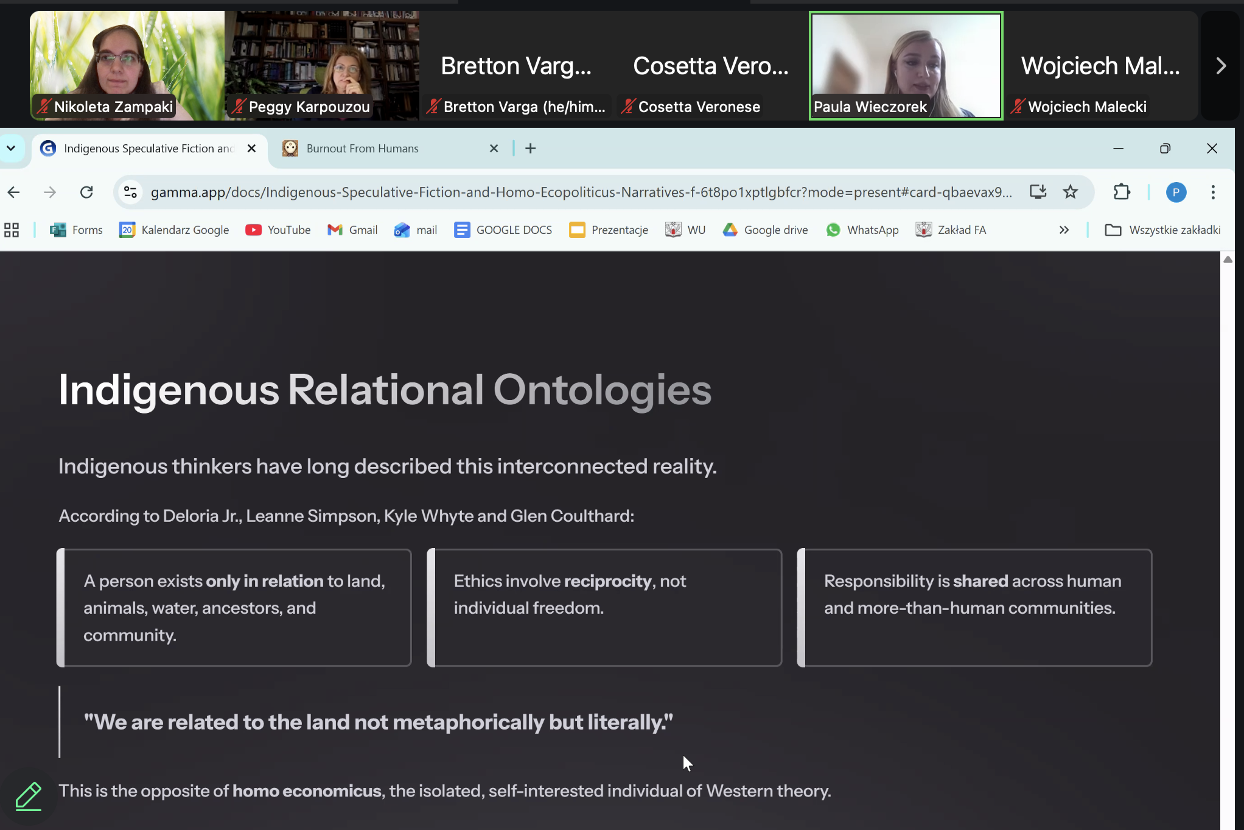Open the apps grid icon in bookmarks bar

(12, 230)
